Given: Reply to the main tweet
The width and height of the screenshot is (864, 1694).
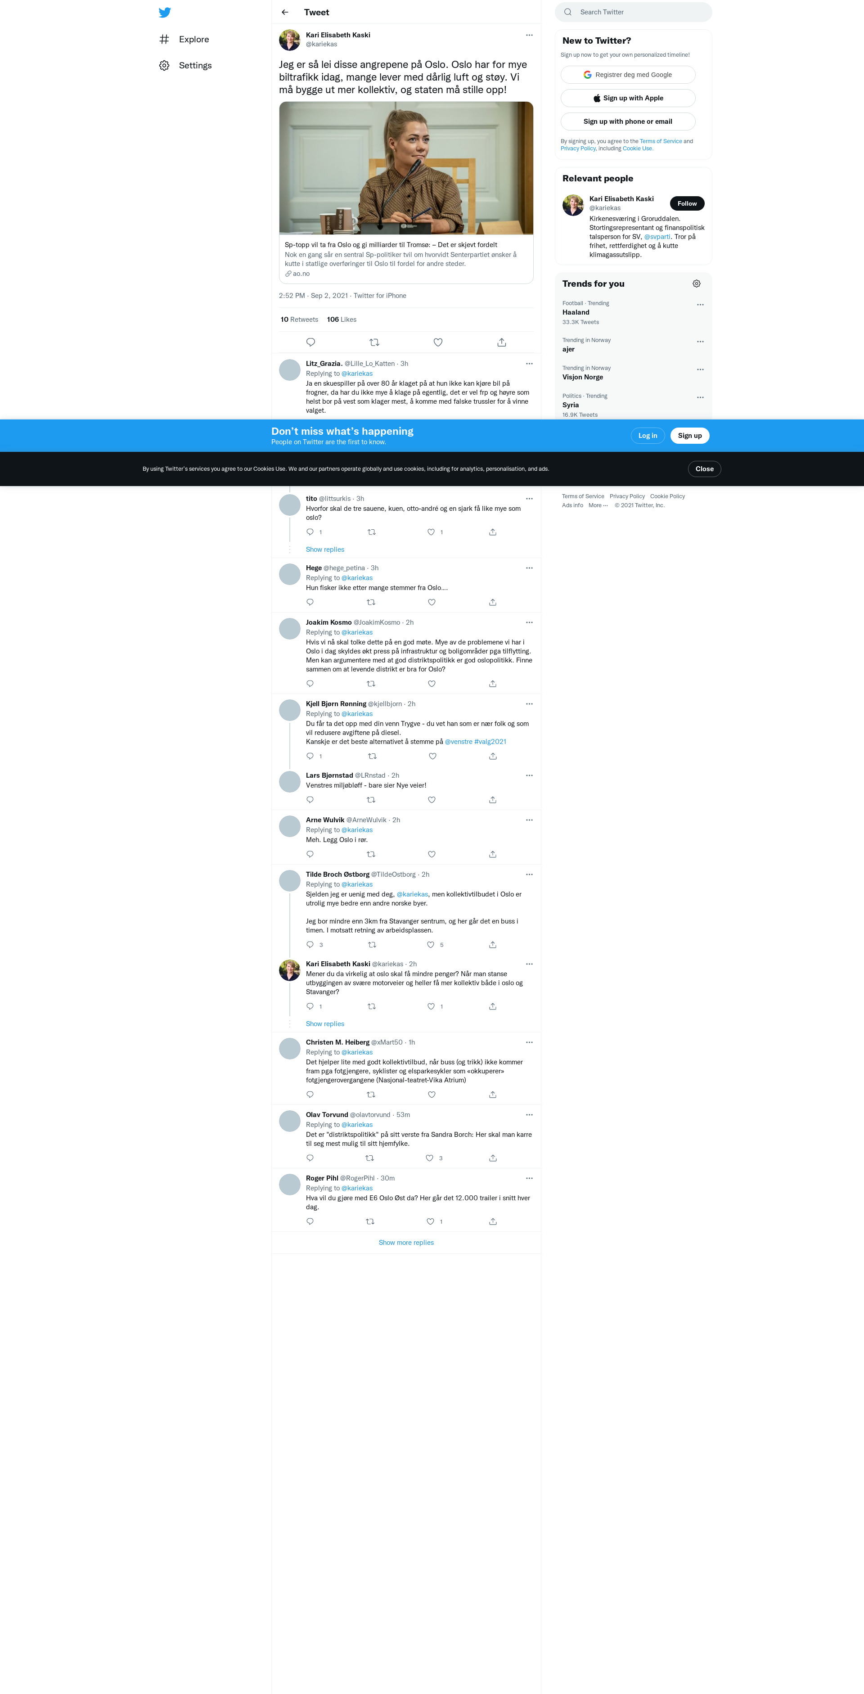Looking at the screenshot, I should (x=310, y=342).
